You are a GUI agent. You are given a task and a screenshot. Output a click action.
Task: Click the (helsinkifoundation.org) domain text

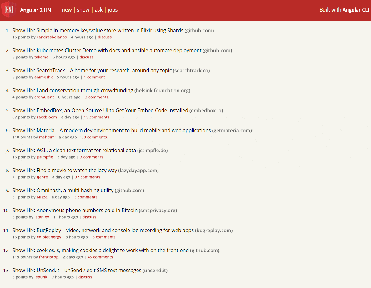click(x=162, y=91)
